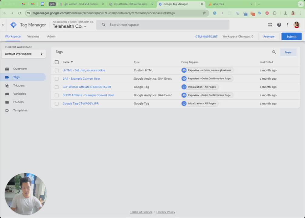This screenshot has width=305, height=218.
Task: Click the site info icon in address bar
Action: [x=28, y=13]
